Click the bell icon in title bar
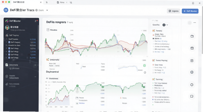 point(193,3)
